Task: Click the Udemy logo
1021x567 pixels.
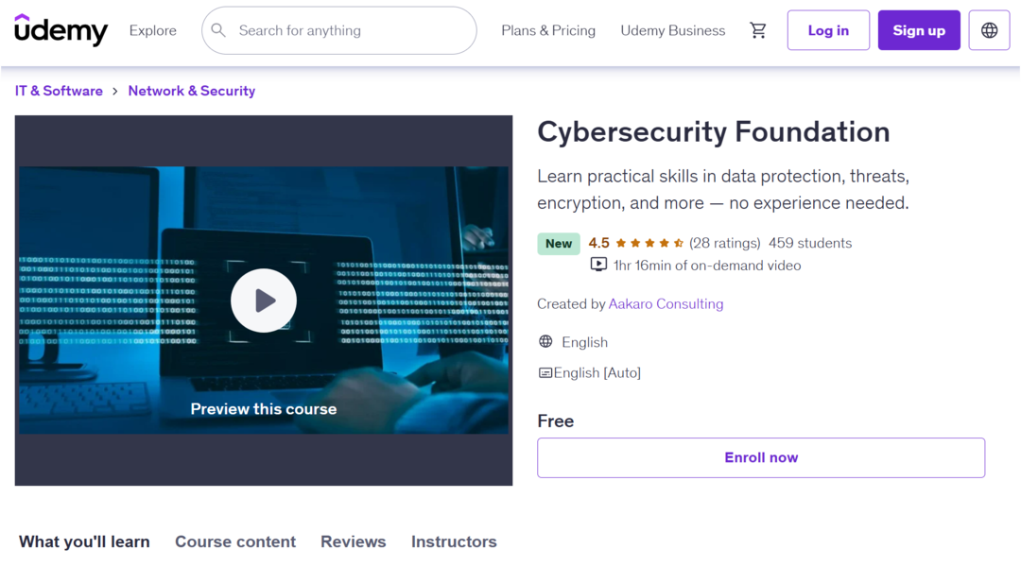Action: [x=61, y=30]
